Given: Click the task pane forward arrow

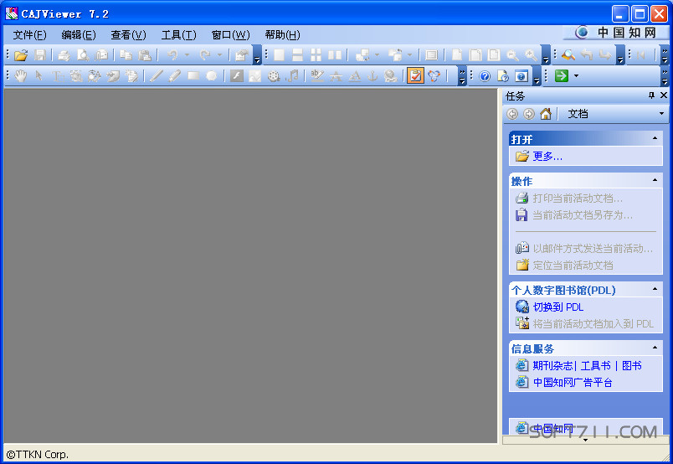Looking at the screenshot, I should point(529,114).
